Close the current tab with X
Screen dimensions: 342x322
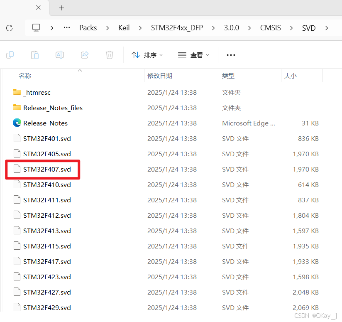(x=38, y=7)
